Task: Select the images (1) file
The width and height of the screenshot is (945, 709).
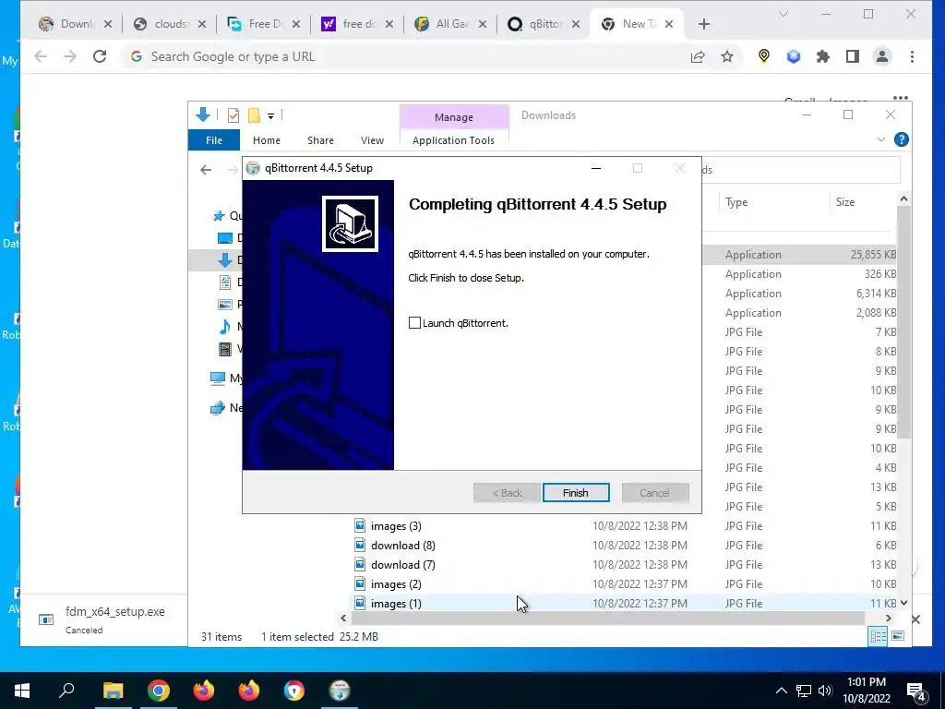Action: click(396, 603)
